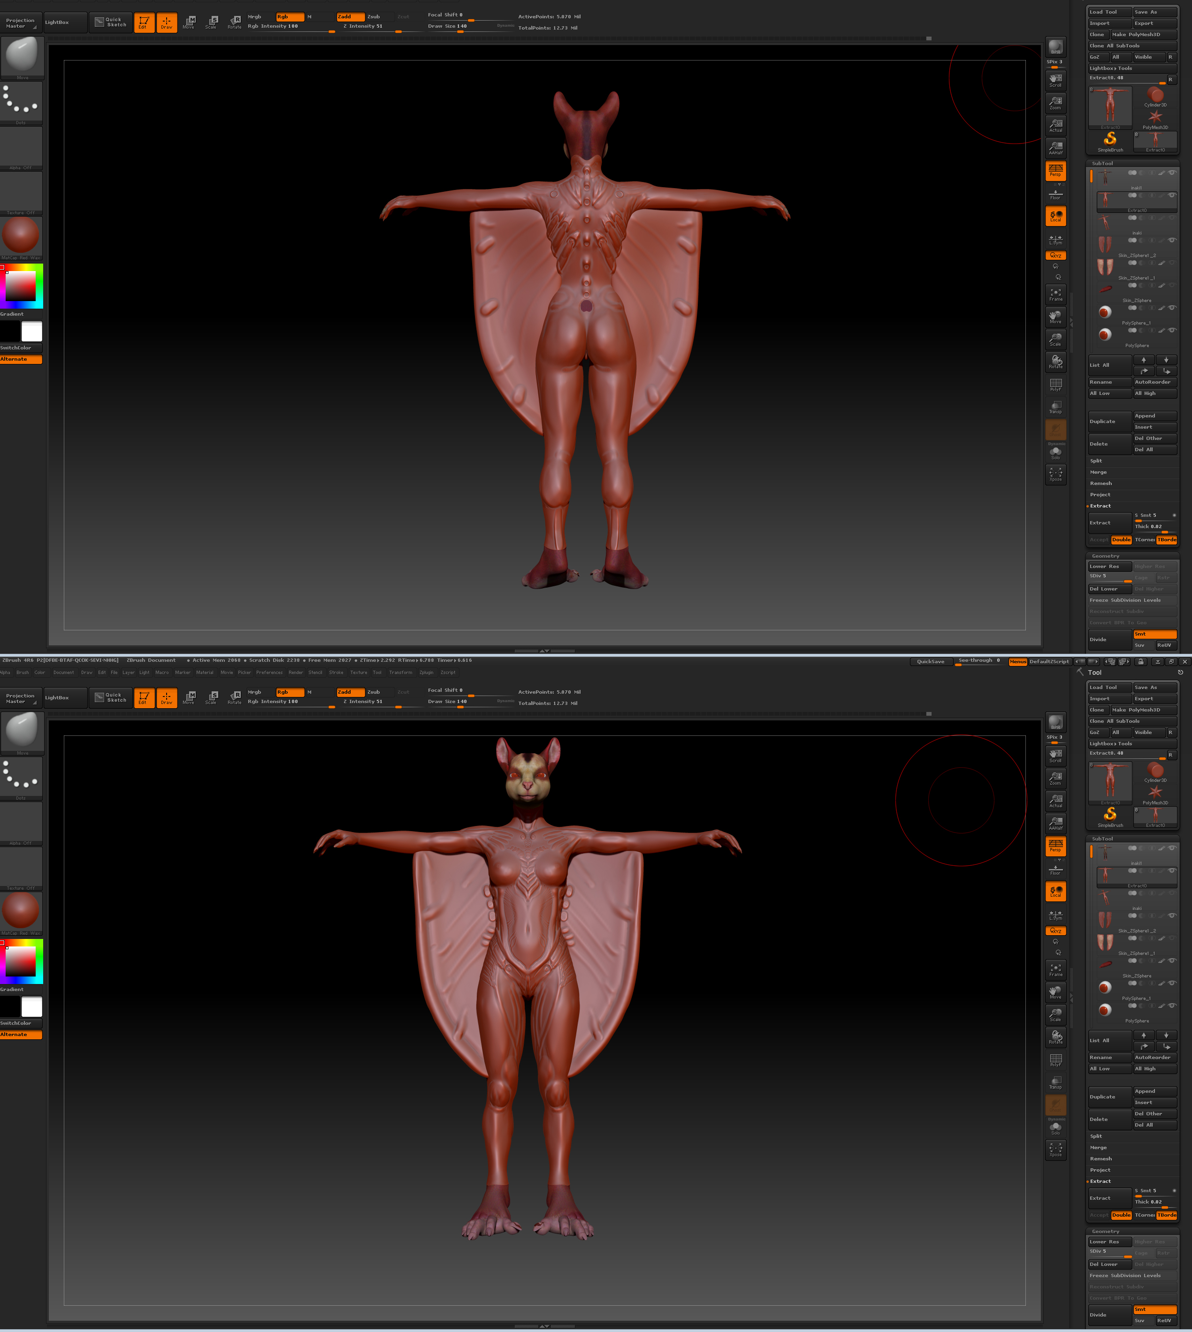Open the Brush menu
This screenshot has width=1192, height=1332.
click(x=23, y=672)
